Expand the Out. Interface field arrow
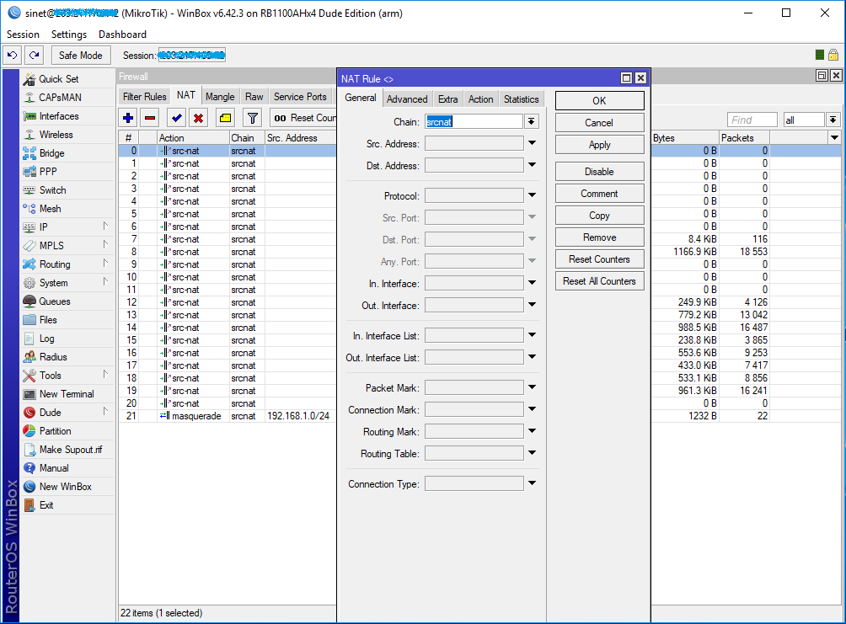This screenshot has height=624, width=846. pos(532,305)
